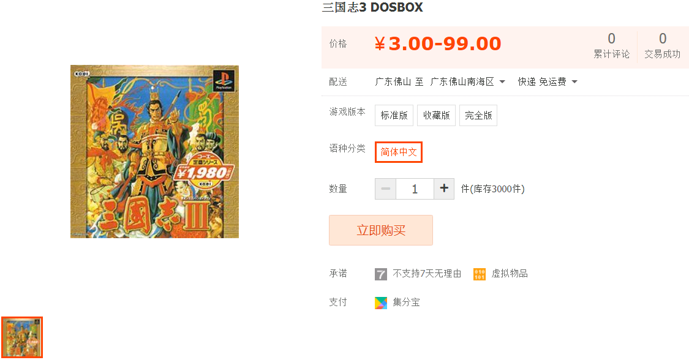
Task: Click the quantity input field
Action: coord(415,189)
